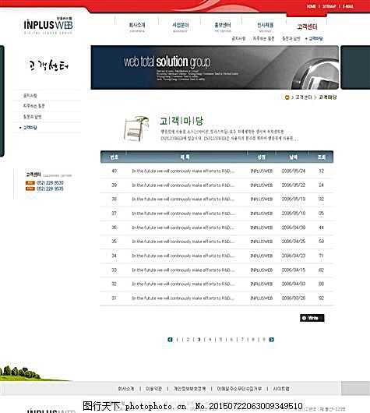The image size is (370, 413).
Task: Click 고객마당 in the breadcrumb
Action: pos(328,97)
